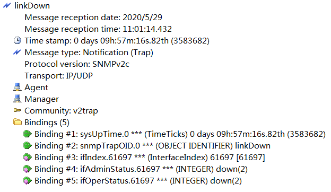
Task: Click the Bindings folder icon
Action: coord(18,122)
